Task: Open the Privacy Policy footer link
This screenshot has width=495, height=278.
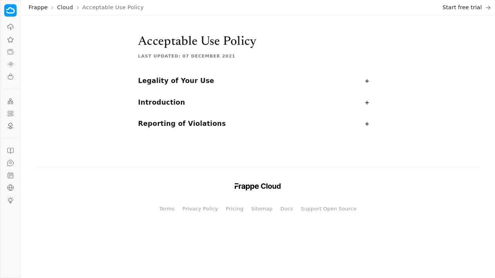Action: 200,208
